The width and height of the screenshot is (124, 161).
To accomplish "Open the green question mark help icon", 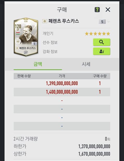I will pos(97,10).
